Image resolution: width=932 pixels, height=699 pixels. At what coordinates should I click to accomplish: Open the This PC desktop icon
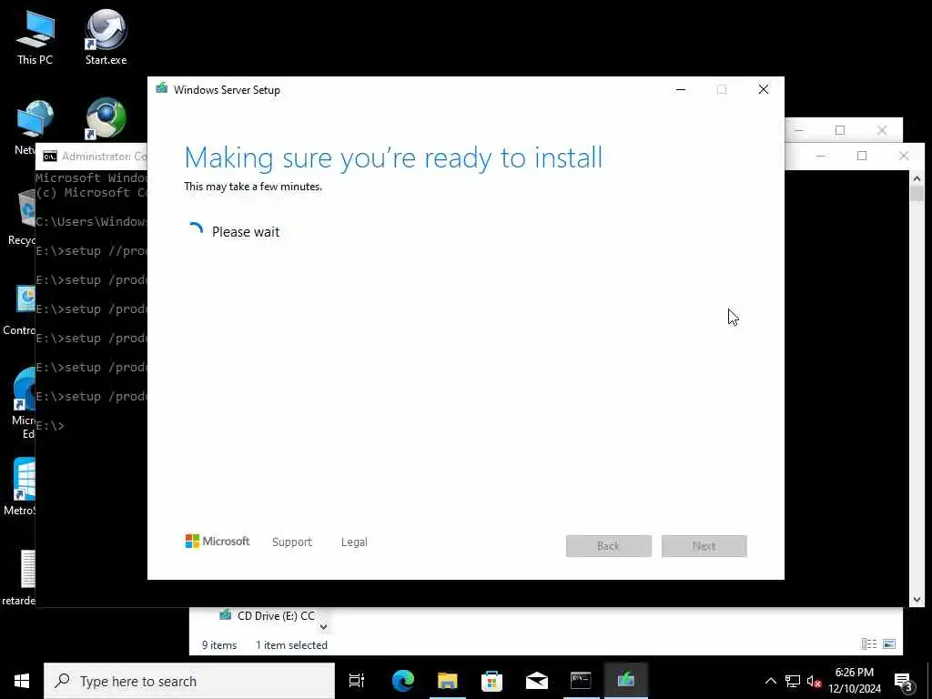point(35,36)
